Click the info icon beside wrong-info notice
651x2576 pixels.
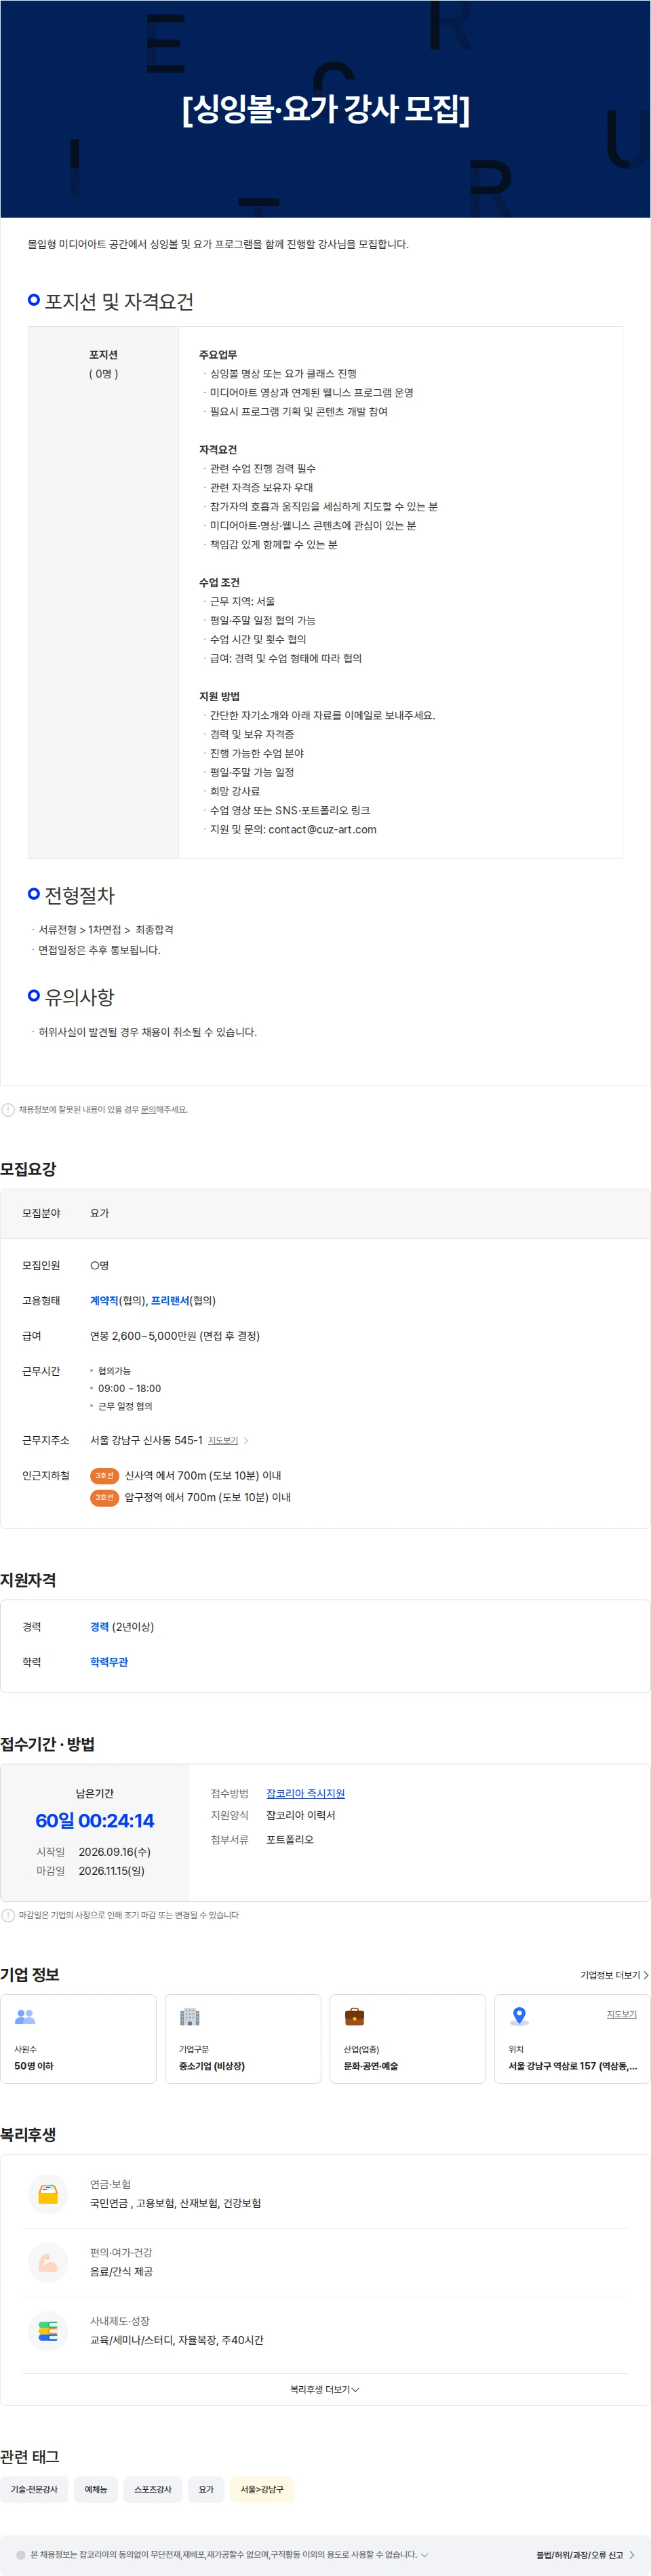(x=8, y=1109)
